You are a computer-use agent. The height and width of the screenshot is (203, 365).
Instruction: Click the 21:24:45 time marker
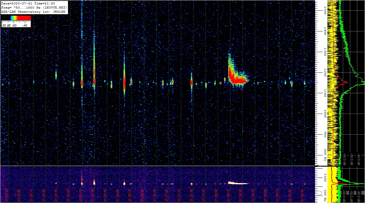click(x=56, y=196)
